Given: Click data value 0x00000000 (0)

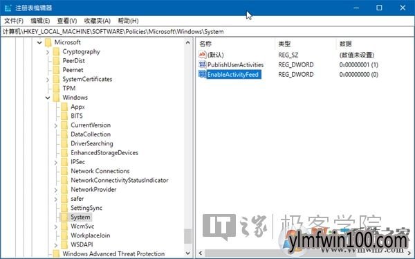Looking at the screenshot, I should pos(358,75).
